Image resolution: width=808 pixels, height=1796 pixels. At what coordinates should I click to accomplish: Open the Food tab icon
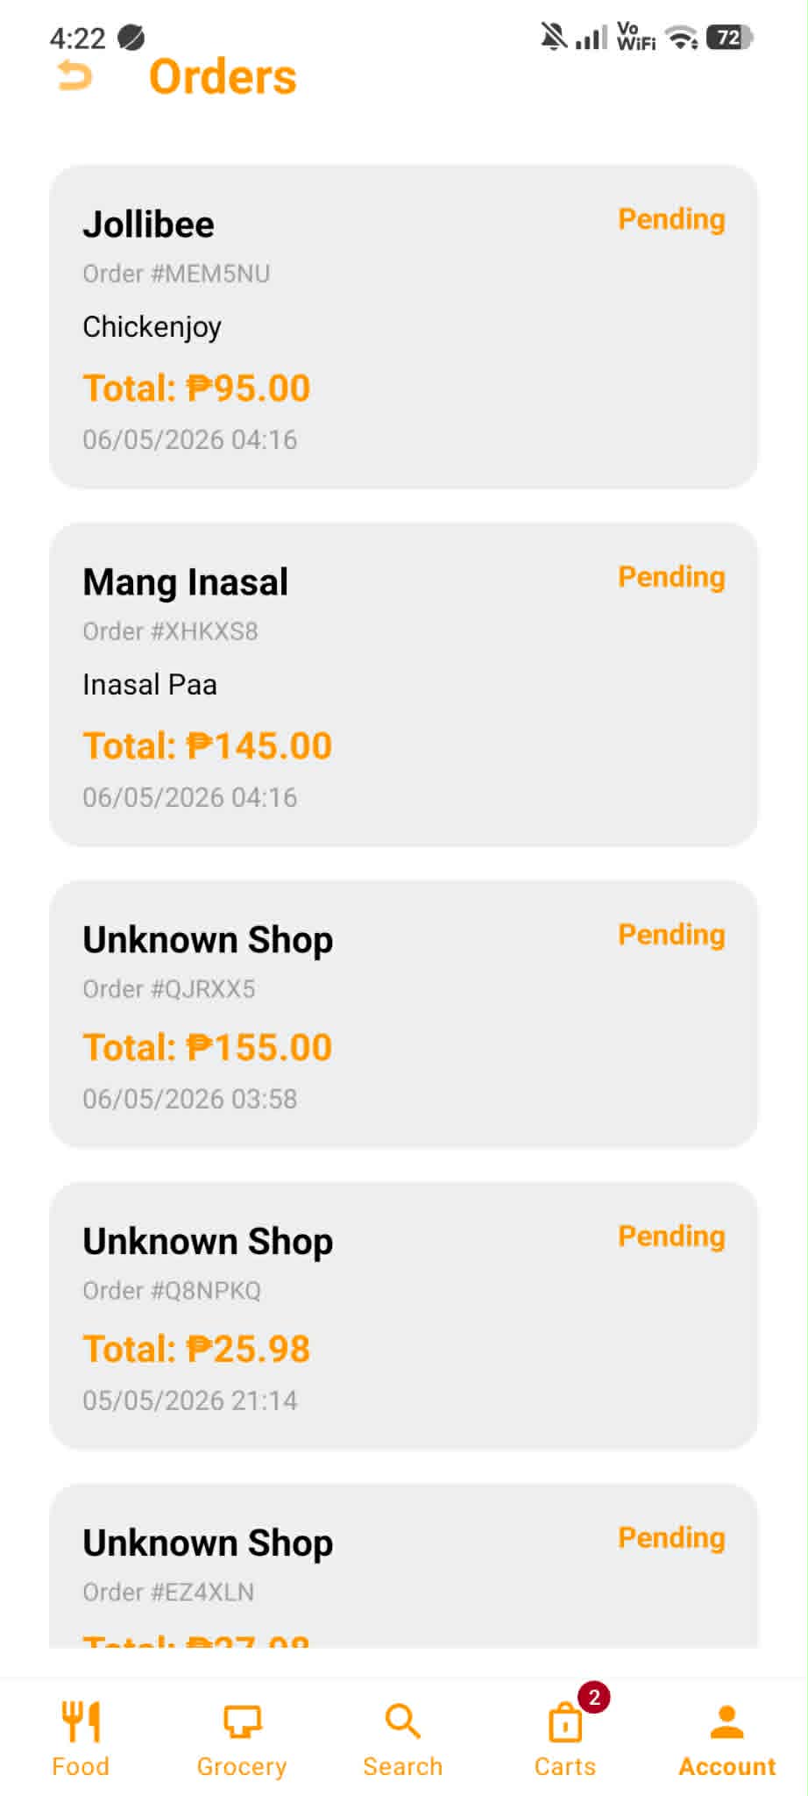(81, 1721)
